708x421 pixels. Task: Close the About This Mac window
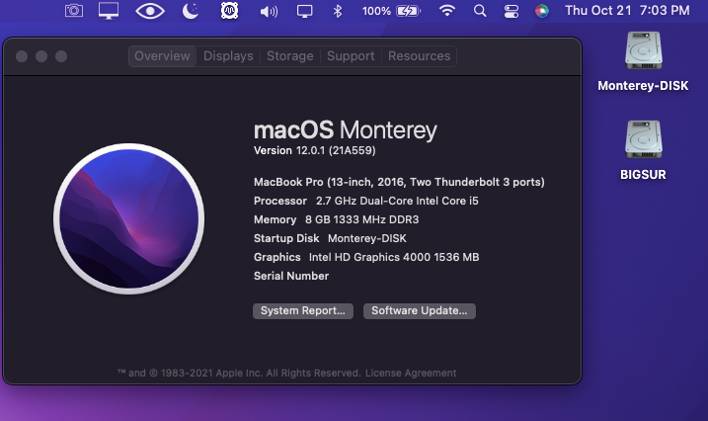pos(22,56)
